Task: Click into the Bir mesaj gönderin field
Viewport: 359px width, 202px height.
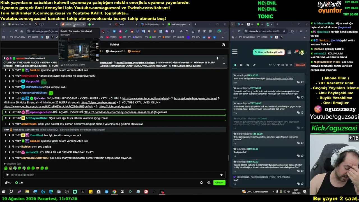Action: pyautogui.click(x=115, y=175)
